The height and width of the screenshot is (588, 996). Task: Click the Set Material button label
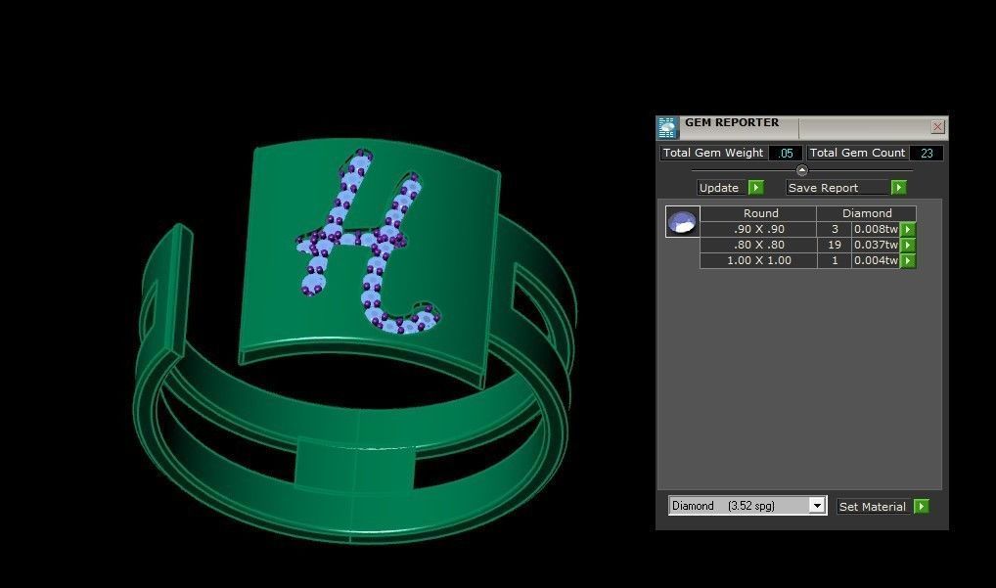(872, 506)
